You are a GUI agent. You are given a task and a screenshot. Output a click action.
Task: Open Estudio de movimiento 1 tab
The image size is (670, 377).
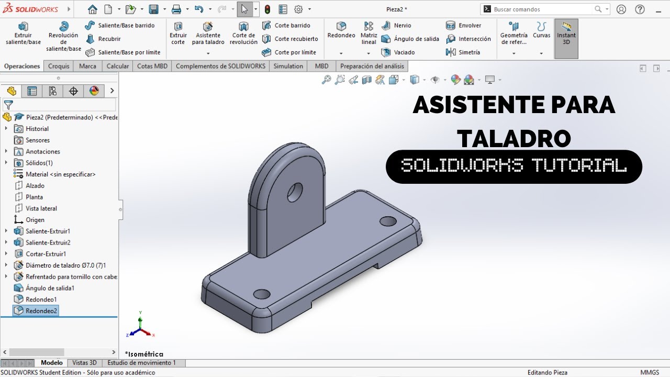141,363
